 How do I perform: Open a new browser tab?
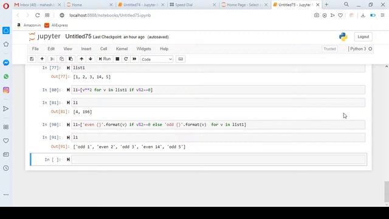(x=326, y=4)
